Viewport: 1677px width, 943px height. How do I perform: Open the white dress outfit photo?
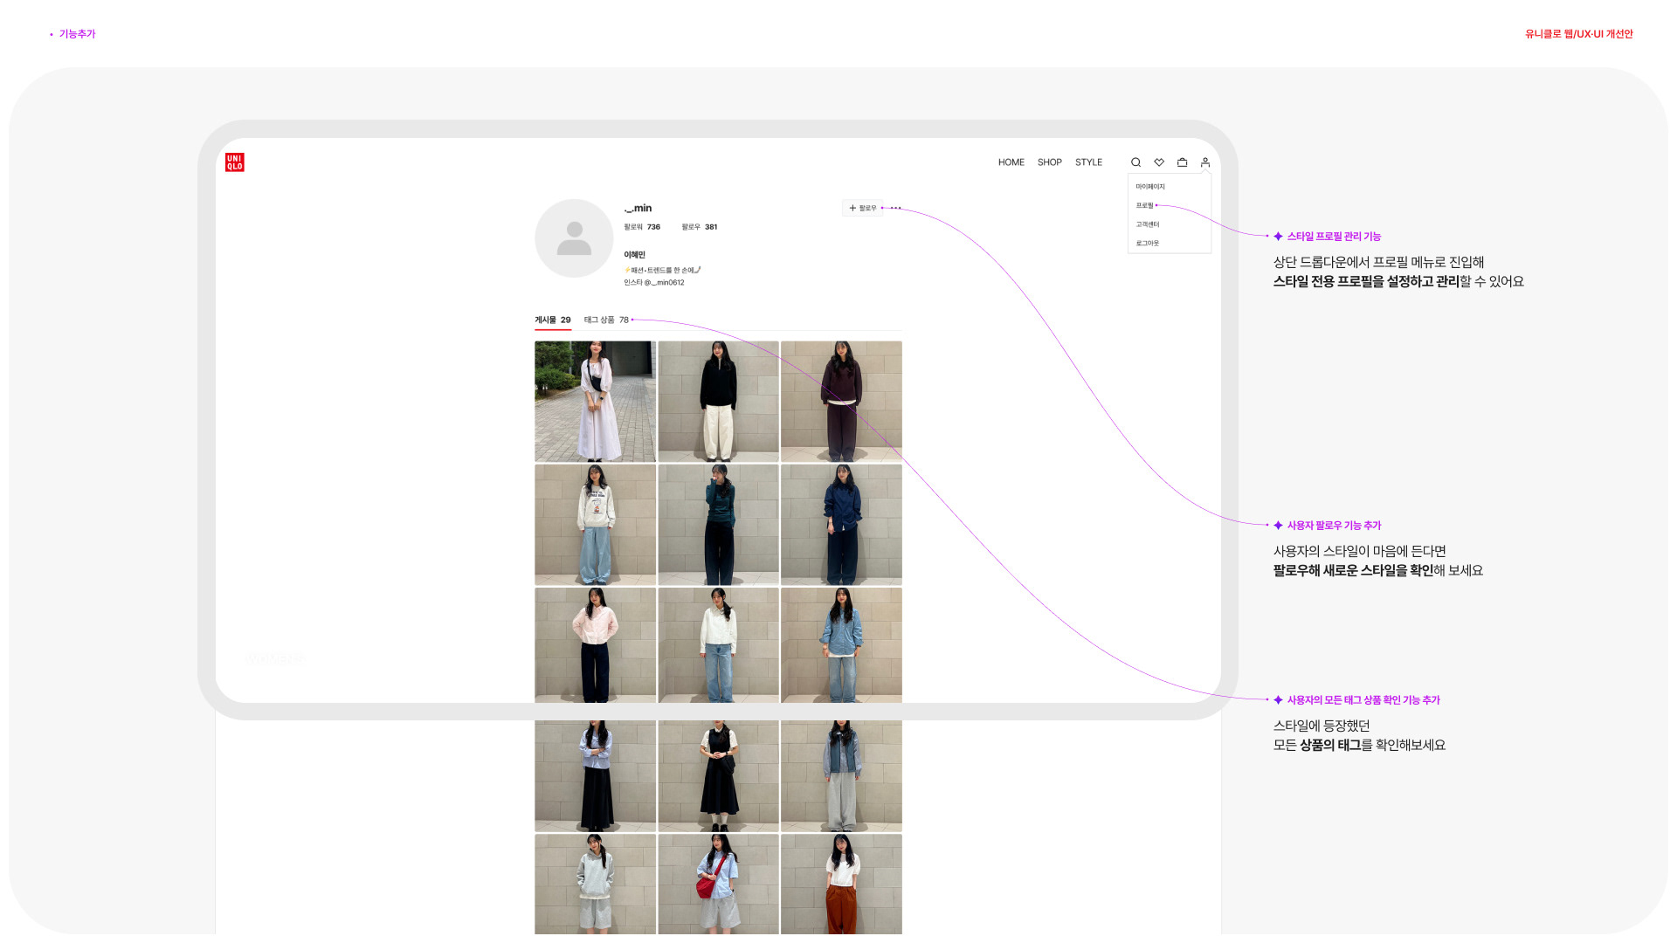click(x=595, y=402)
